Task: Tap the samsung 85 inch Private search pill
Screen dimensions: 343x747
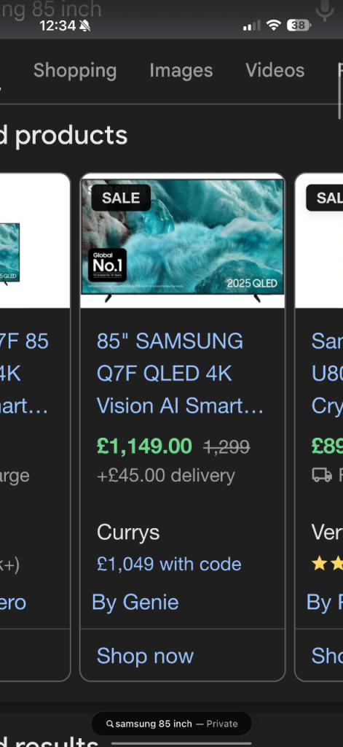Action: tap(172, 724)
